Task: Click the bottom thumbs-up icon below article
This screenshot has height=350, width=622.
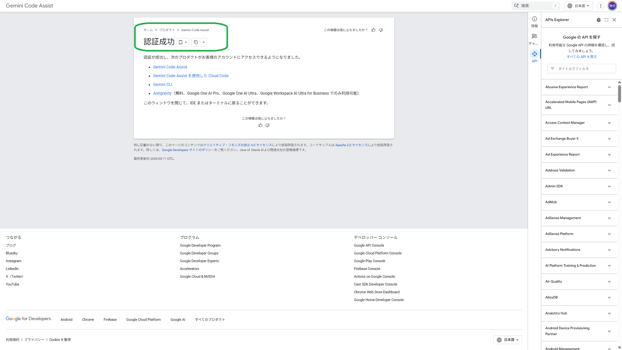Action: [x=260, y=125]
